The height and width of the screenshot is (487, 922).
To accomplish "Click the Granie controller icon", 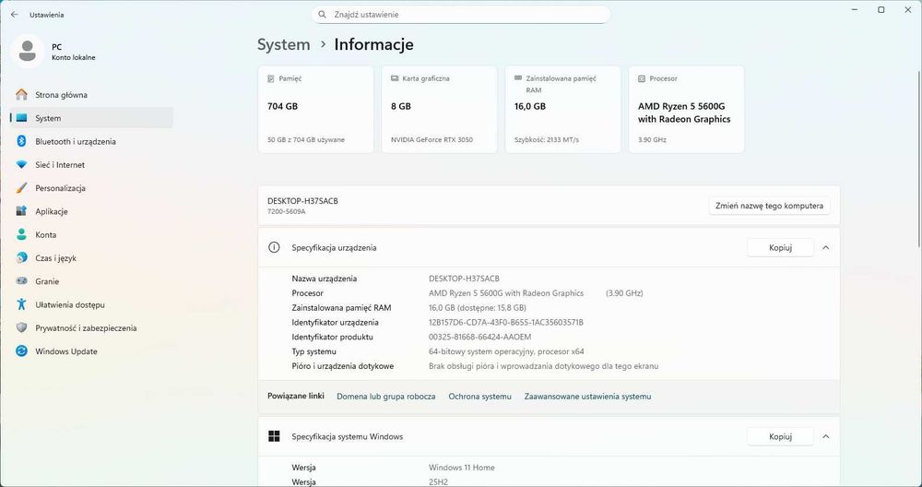I will coord(22,281).
